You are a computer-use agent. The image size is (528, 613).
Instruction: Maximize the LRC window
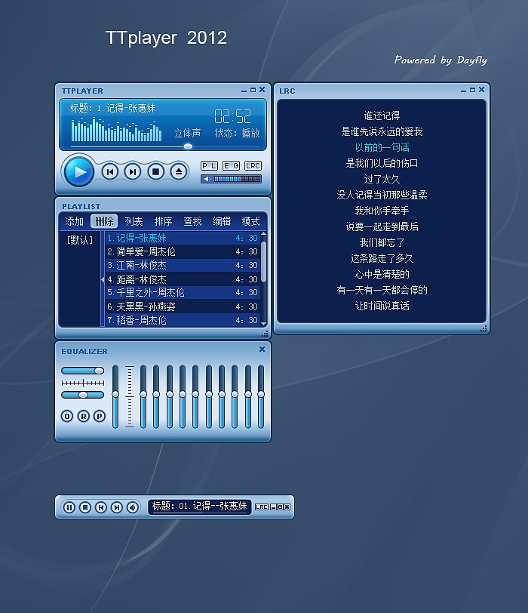pos(472,90)
